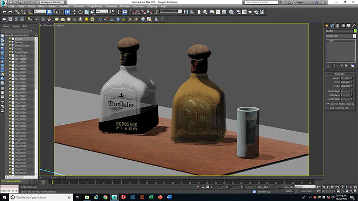Click the Auto Key button
The image size is (358, 201).
pyautogui.click(x=289, y=187)
